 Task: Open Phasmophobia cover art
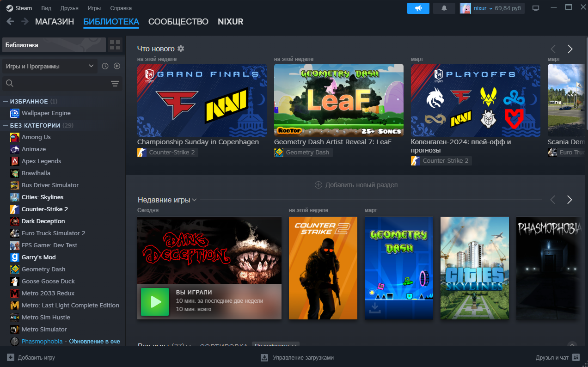pos(549,268)
